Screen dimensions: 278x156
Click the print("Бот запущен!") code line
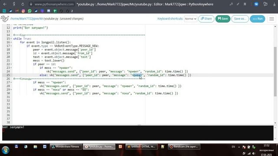pyautogui.click(x=30, y=28)
